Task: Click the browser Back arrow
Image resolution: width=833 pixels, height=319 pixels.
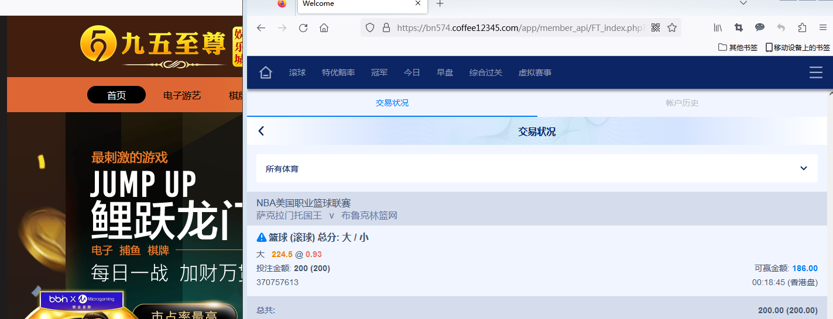Action: [261, 27]
